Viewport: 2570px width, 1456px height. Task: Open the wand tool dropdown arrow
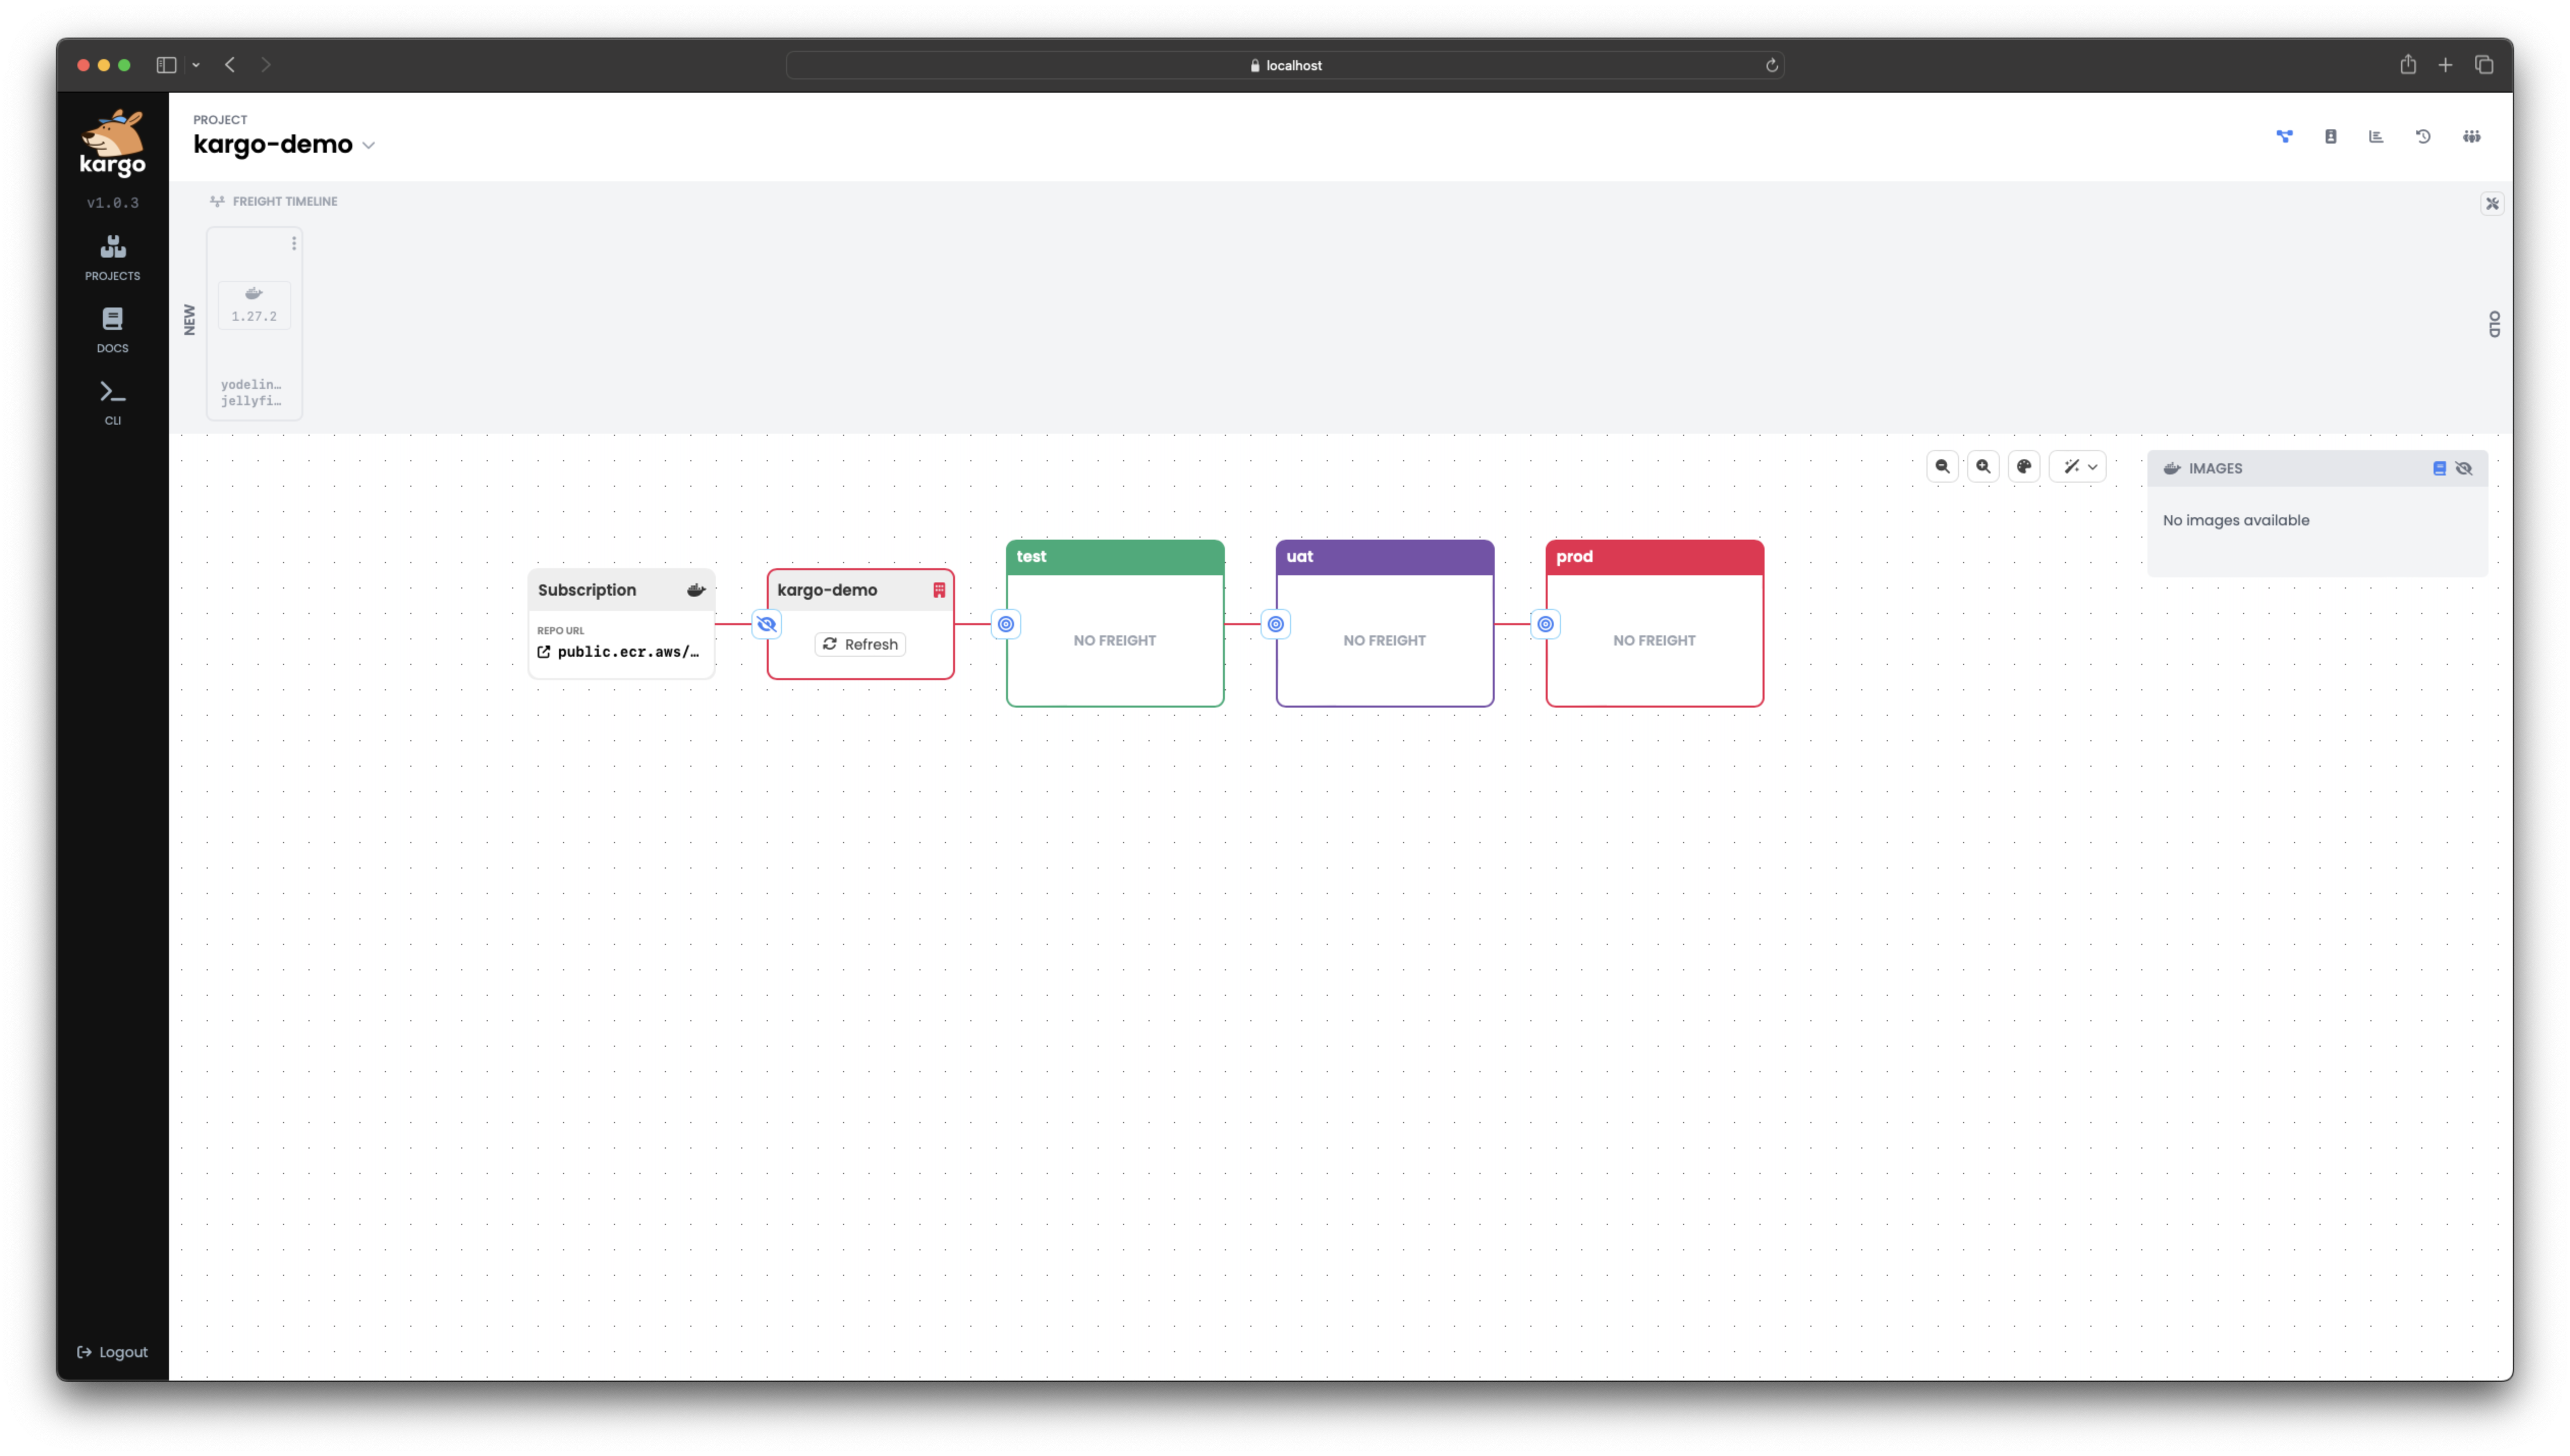(2094, 466)
